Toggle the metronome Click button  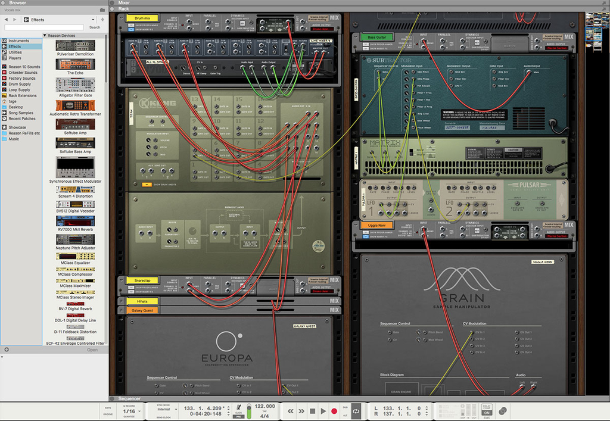(x=238, y=408)
